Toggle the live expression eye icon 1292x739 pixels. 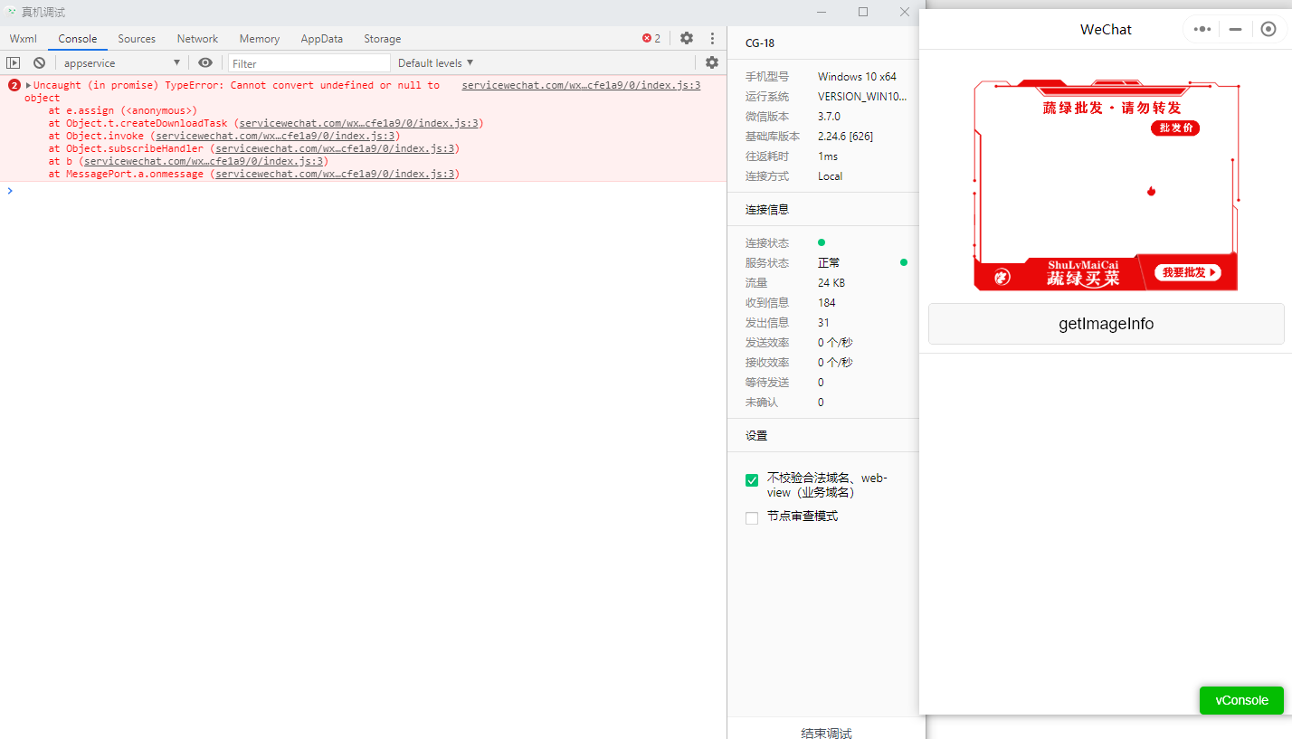coord(205,63)
